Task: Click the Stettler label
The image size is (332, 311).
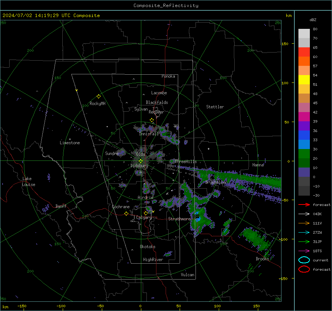Action: (x=215, y=107)
